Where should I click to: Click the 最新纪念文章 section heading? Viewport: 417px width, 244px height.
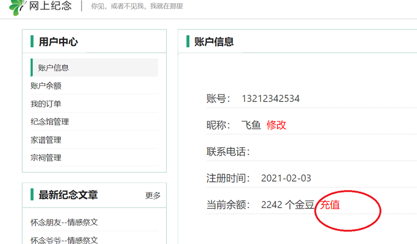(68, 195)
